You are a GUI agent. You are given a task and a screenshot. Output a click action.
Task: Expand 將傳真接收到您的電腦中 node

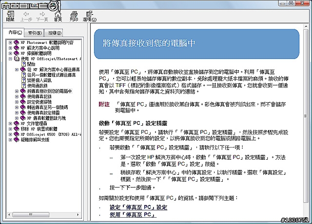[x=17, y=91]
